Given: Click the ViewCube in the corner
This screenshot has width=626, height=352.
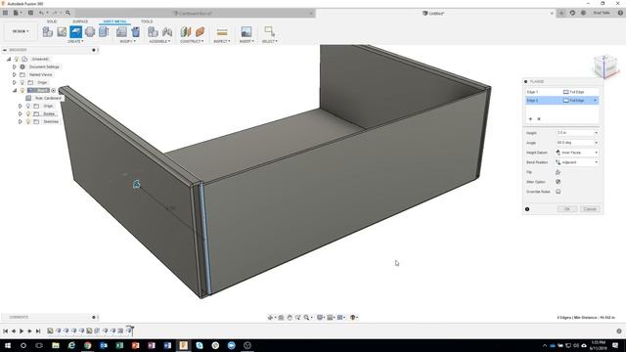Looking at the screenshot, I should 605,66.
